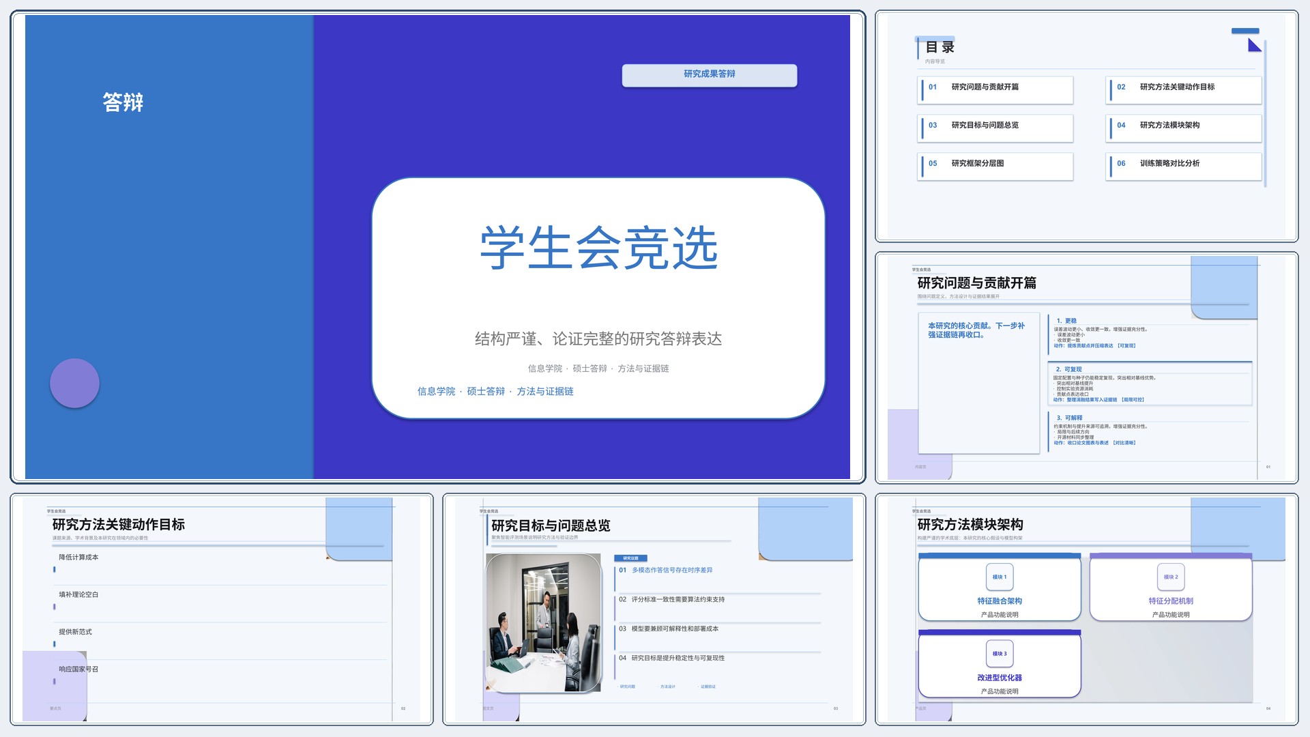Select the 研究议题 blue tag
Image resolution: width=1310 pixels, height=737 pixels.
tap(630, 558)
